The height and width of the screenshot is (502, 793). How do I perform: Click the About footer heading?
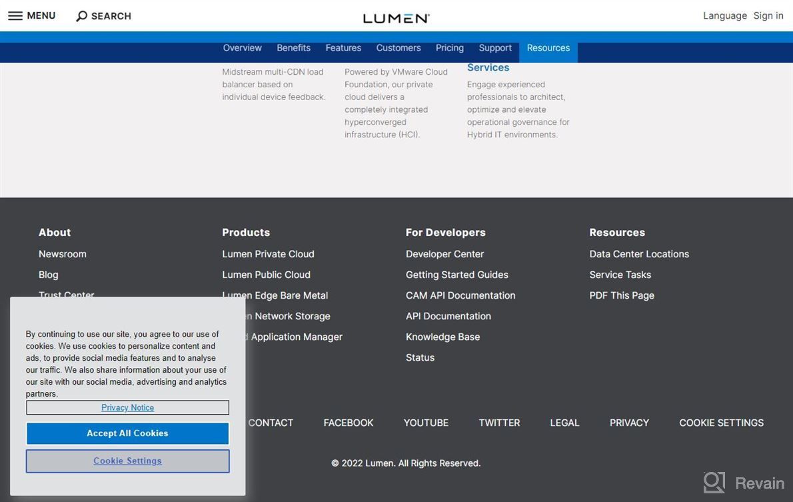pyautogui.click(x=55, y=233)
